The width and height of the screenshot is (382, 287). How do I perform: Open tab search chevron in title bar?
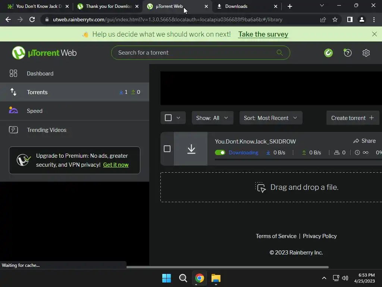(322, 5)
